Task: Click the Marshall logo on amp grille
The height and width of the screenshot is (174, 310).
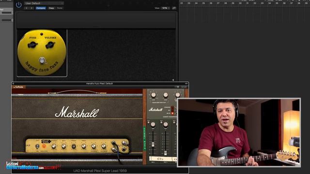Action: point(77,113)
